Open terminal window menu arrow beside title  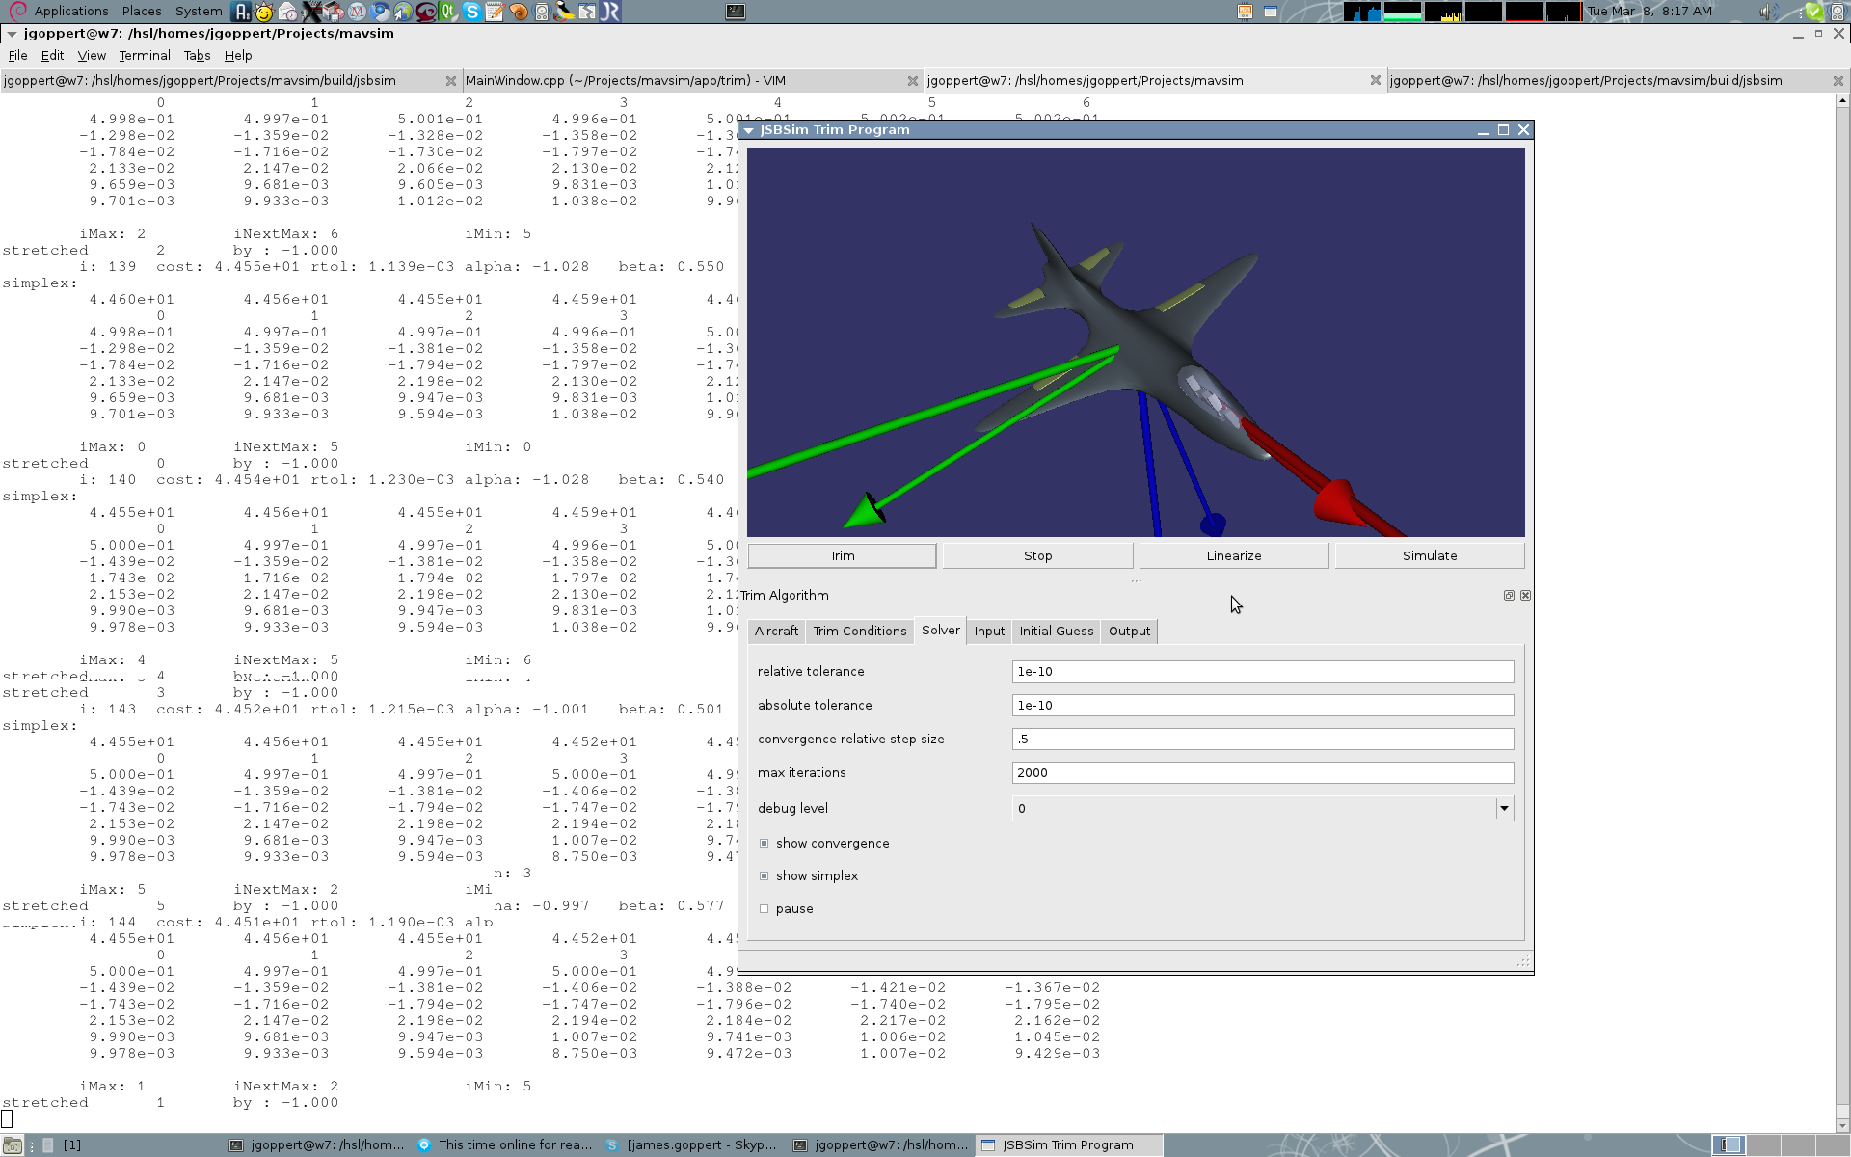(12, 34)
